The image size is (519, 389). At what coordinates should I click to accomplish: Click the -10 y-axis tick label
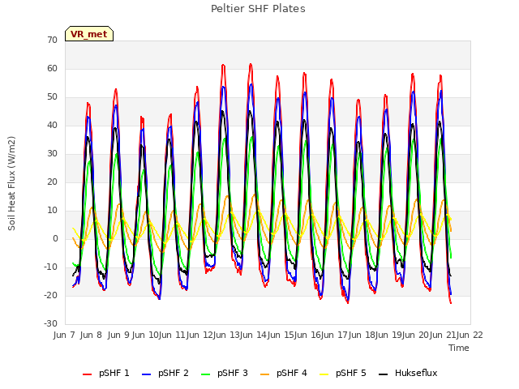point(50,267)
